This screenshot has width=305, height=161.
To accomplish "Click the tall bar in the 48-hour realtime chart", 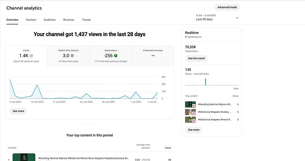I will [206, 82].
